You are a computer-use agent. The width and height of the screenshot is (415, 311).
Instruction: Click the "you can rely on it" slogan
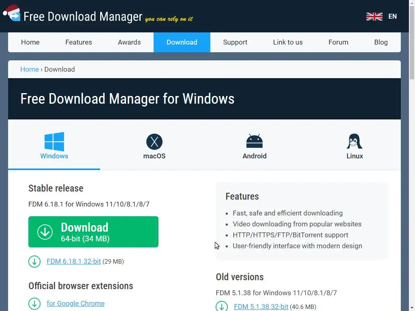[x=169, y=19]
